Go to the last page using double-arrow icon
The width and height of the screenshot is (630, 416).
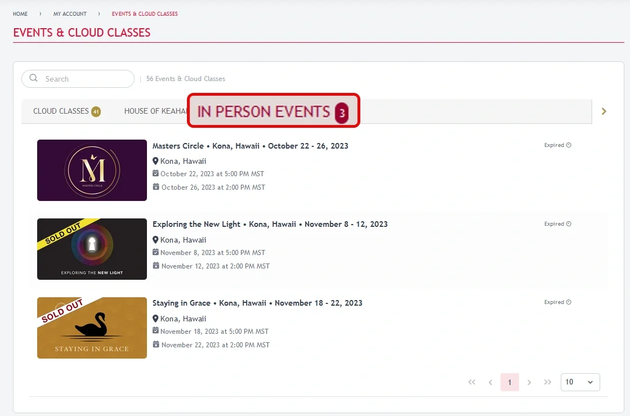tap(547, 382)
